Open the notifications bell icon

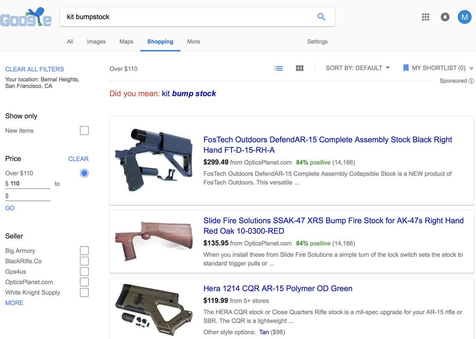tap(445, 17)
